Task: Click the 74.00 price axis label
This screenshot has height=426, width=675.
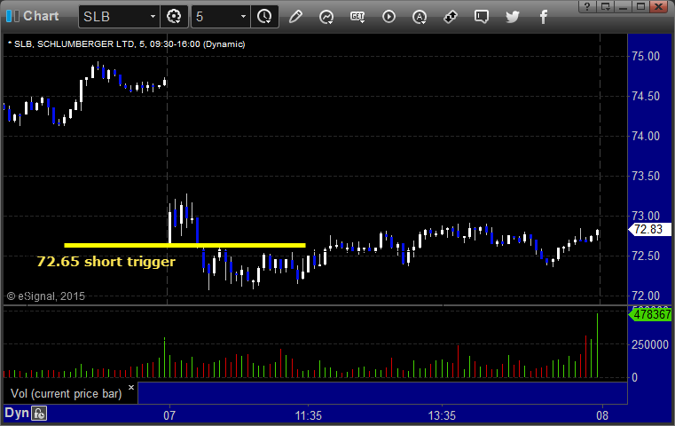Action: point(646,136)
